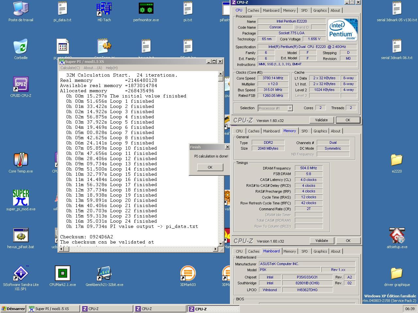Open Poste de travail desktop icon
418x313 pixels.
(21, 12)
